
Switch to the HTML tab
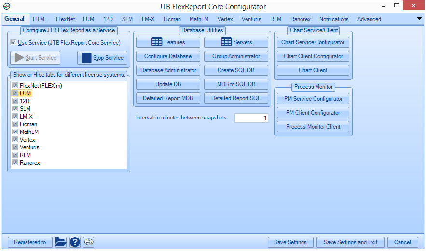[40, 19]
